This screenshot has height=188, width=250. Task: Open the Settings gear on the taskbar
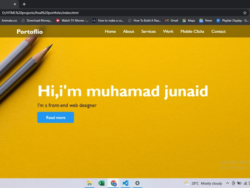tap(137, 183)
